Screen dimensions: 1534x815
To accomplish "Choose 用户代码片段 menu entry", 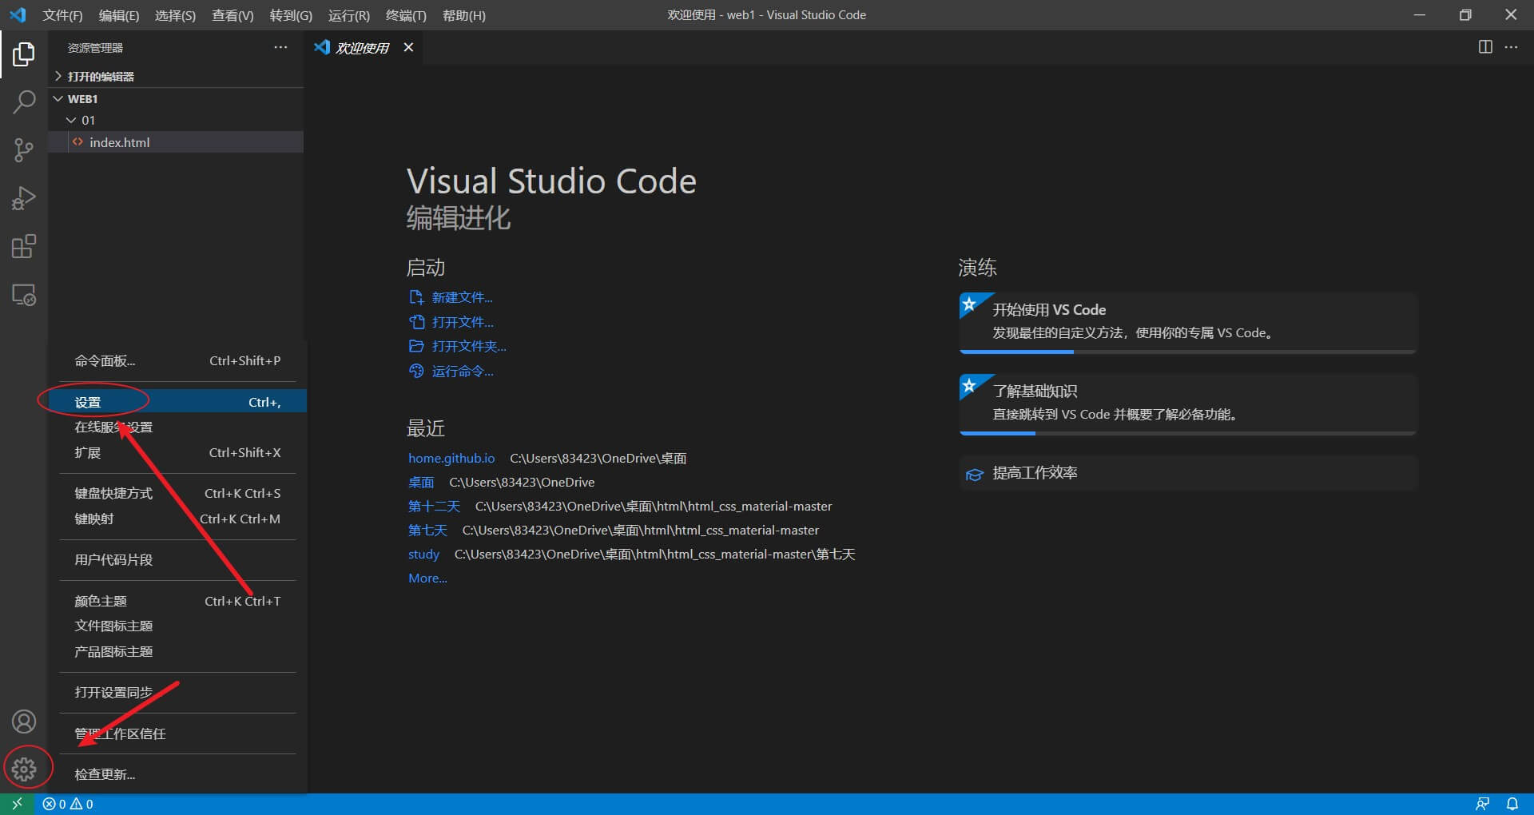I will pos(177,560).
